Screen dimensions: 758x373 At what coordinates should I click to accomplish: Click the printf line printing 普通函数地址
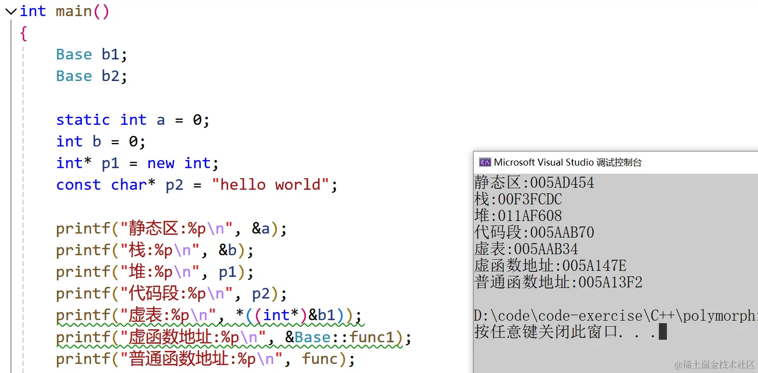point(206,359)
